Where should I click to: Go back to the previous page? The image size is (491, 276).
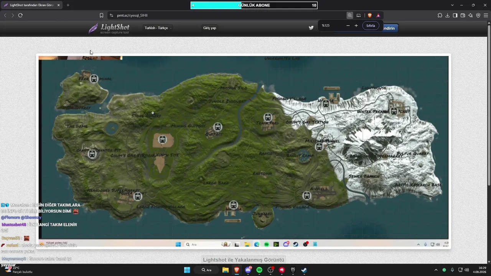pos(5,15)
